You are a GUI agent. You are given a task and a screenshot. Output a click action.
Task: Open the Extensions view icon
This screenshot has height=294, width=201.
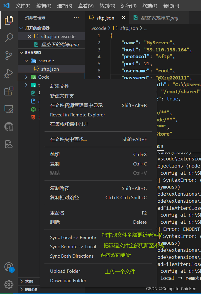tap(9, 91)
